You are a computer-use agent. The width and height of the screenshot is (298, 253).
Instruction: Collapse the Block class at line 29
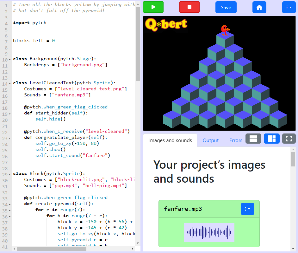point(9,174)
